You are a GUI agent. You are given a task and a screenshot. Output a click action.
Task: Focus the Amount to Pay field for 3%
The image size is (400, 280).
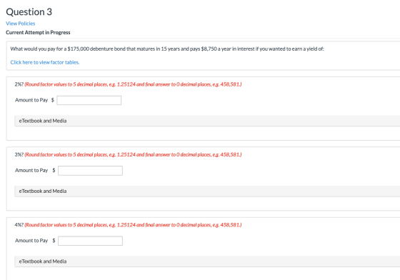[90, 171]
